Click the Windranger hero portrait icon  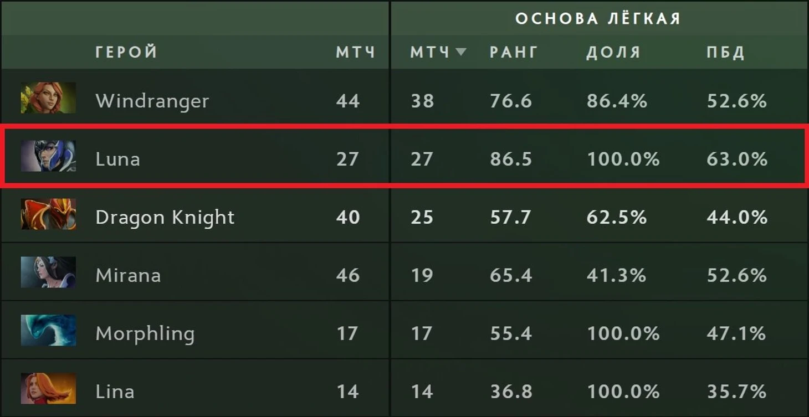point(48,98)
